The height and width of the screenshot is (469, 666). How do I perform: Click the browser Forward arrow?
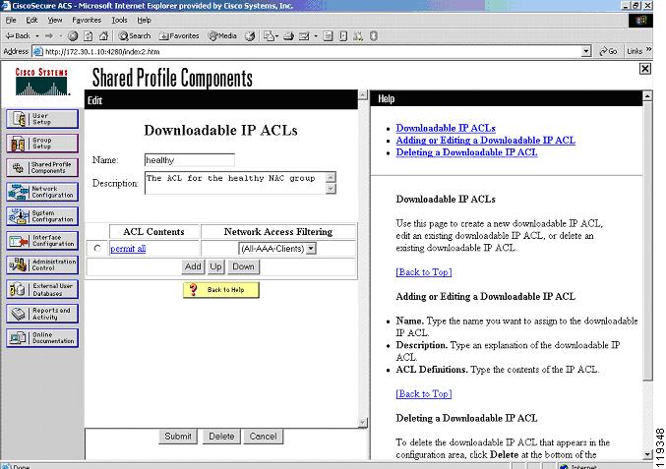[49, 36]
